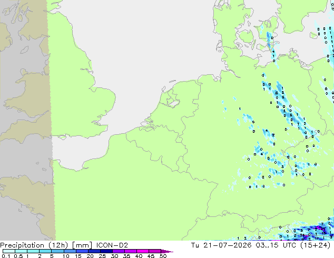Click the "(15+24)" forecast run text
This screenshot has height=258, width=334.
[x=316, y=245]
